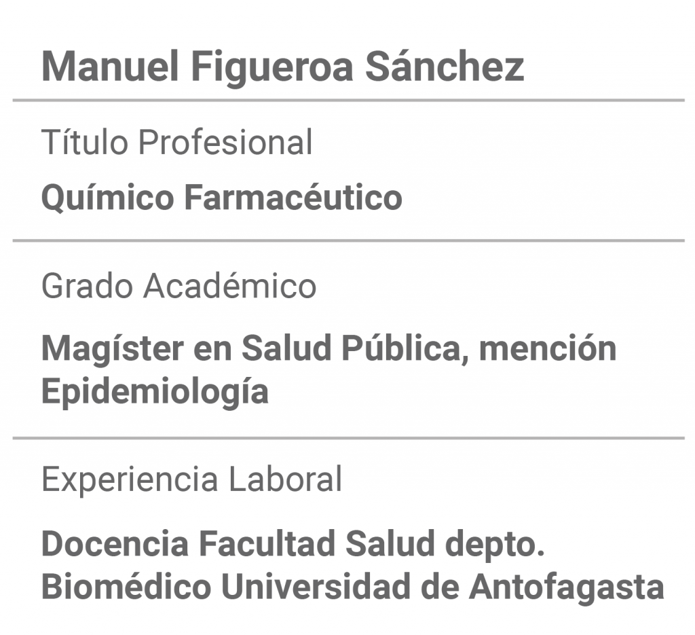Click the word Antofagasta

pyautogui.click(x=567, y=587)
